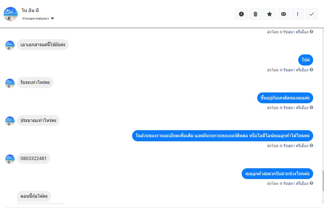The width and height of the screenshot is (324, 208).
Task: Open the 'กำหนดการสนทนา' dropdown arrow
Action: click(x=52, y=18)
